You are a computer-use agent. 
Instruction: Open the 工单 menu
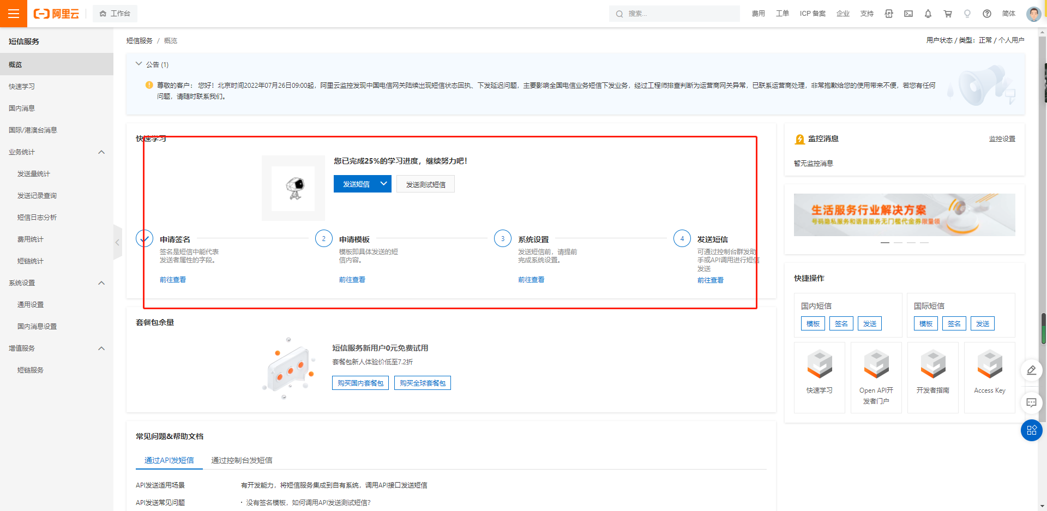[783, 14]
